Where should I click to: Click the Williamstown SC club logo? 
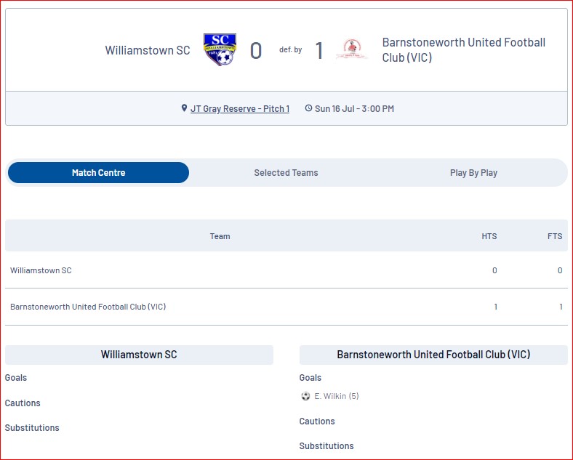click(x=220, y=50)
